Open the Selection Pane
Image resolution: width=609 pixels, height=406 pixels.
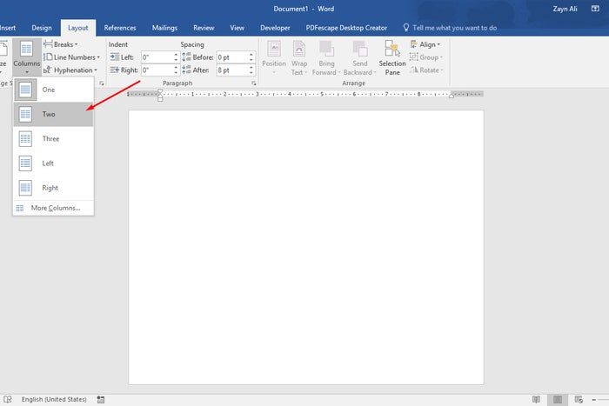point(392,58)
